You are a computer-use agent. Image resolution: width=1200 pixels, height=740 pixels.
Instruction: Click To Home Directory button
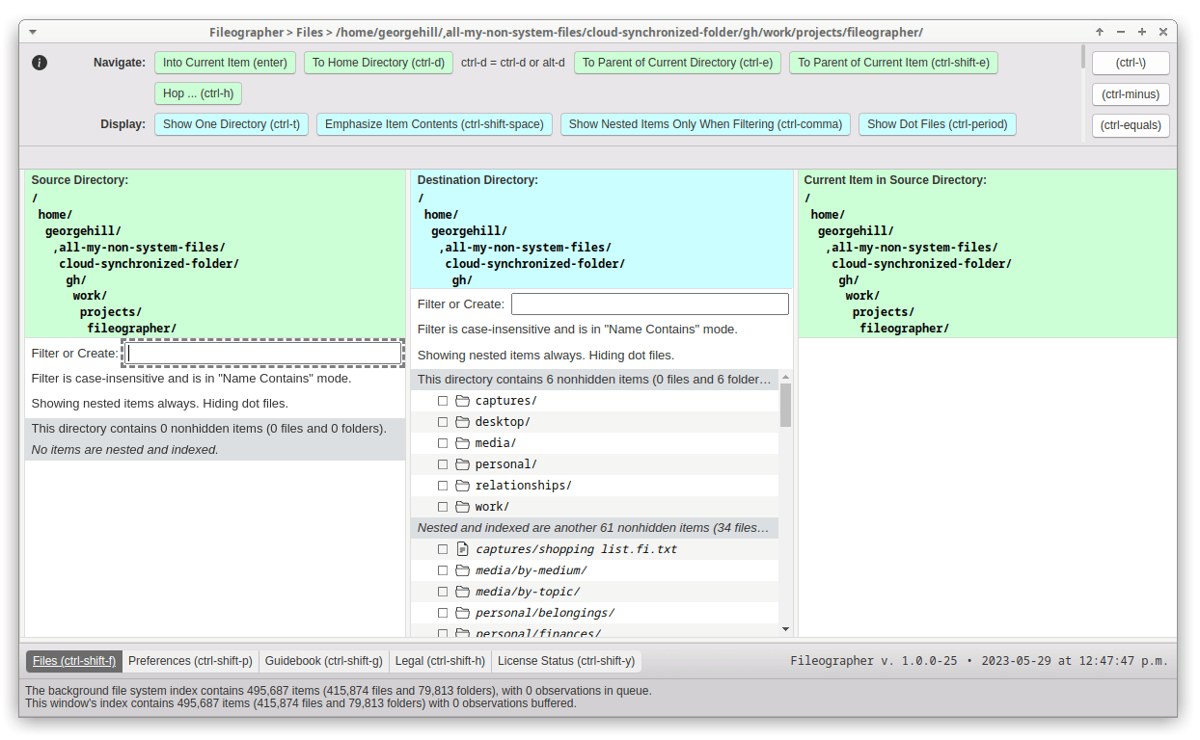coord(378,63)
